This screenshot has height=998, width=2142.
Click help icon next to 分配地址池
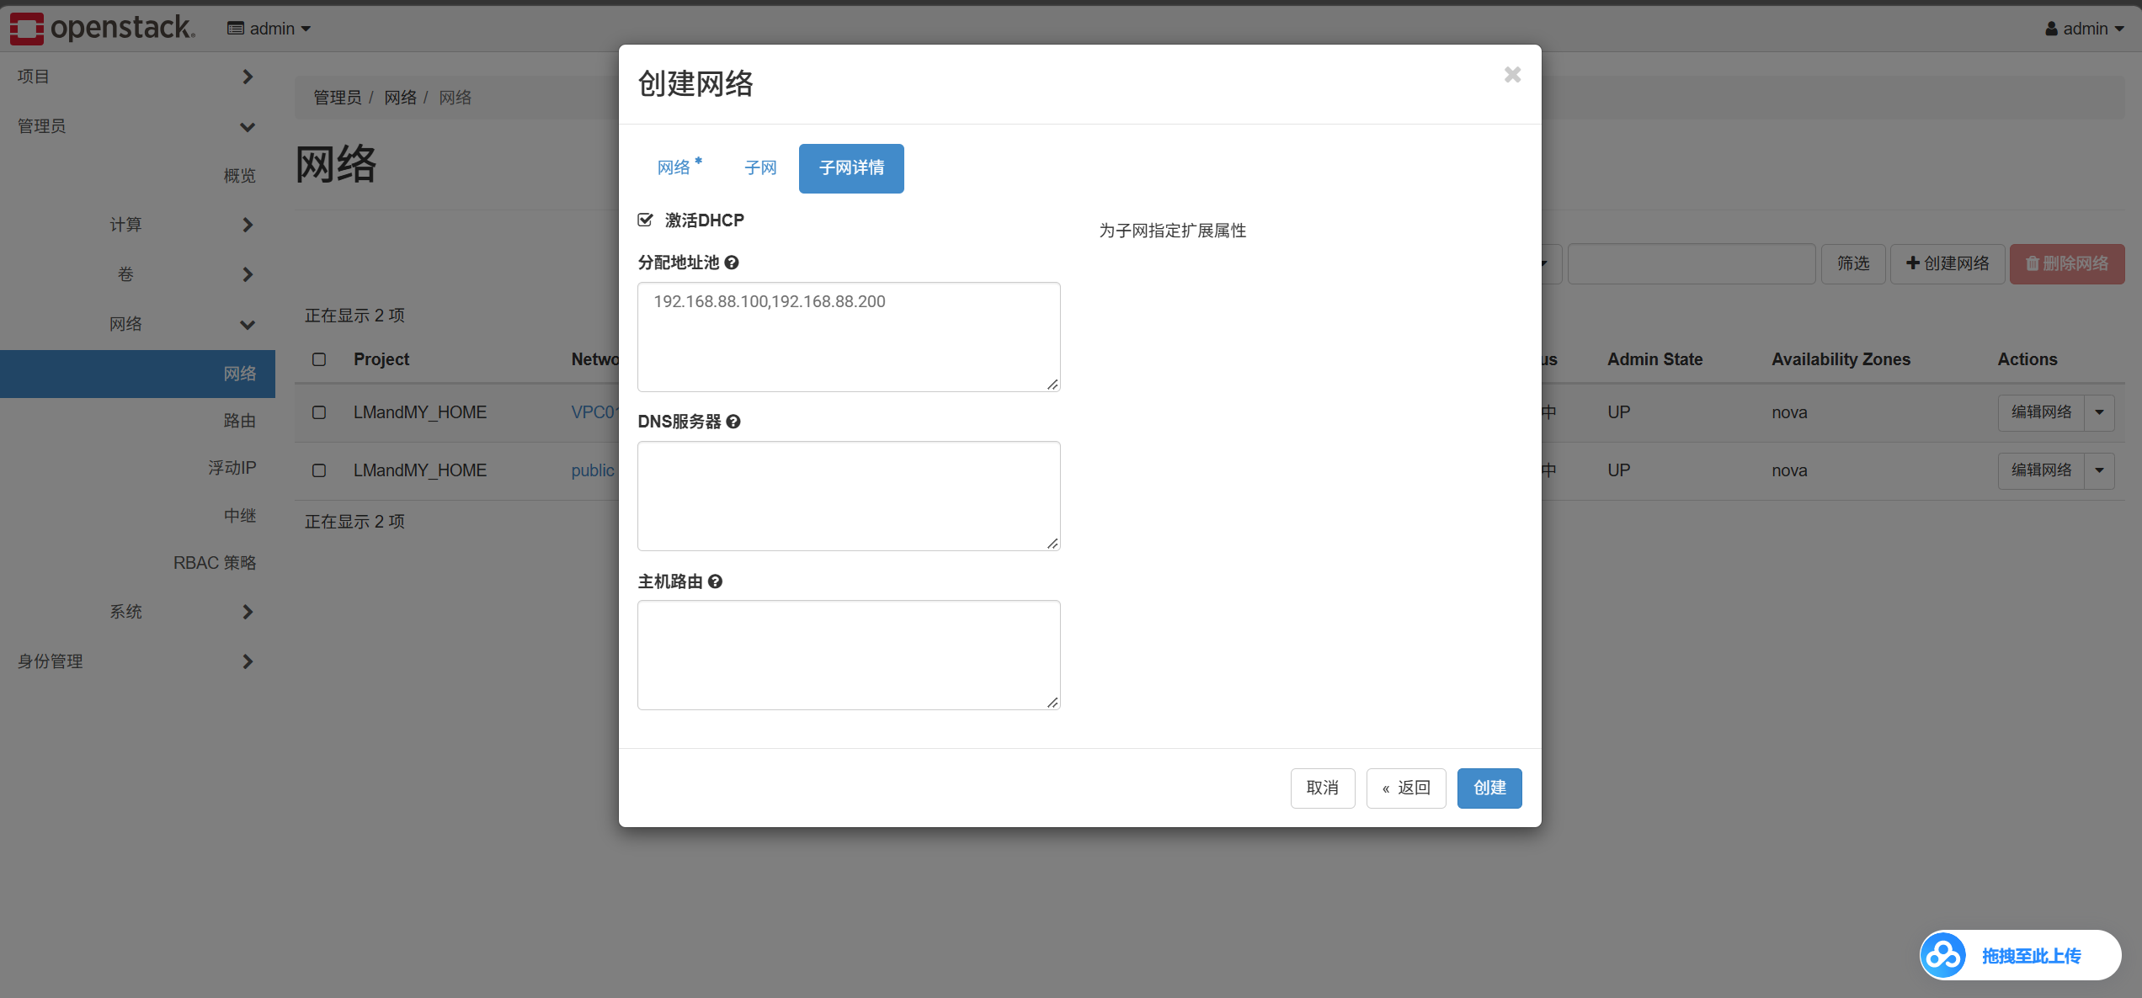tap(732, 263)
